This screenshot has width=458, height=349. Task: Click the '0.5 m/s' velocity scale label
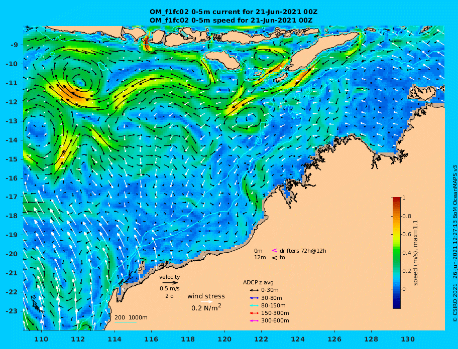pos(169,289)
